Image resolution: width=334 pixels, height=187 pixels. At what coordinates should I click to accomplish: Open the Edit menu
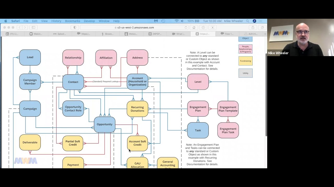[x=35, y=21]
